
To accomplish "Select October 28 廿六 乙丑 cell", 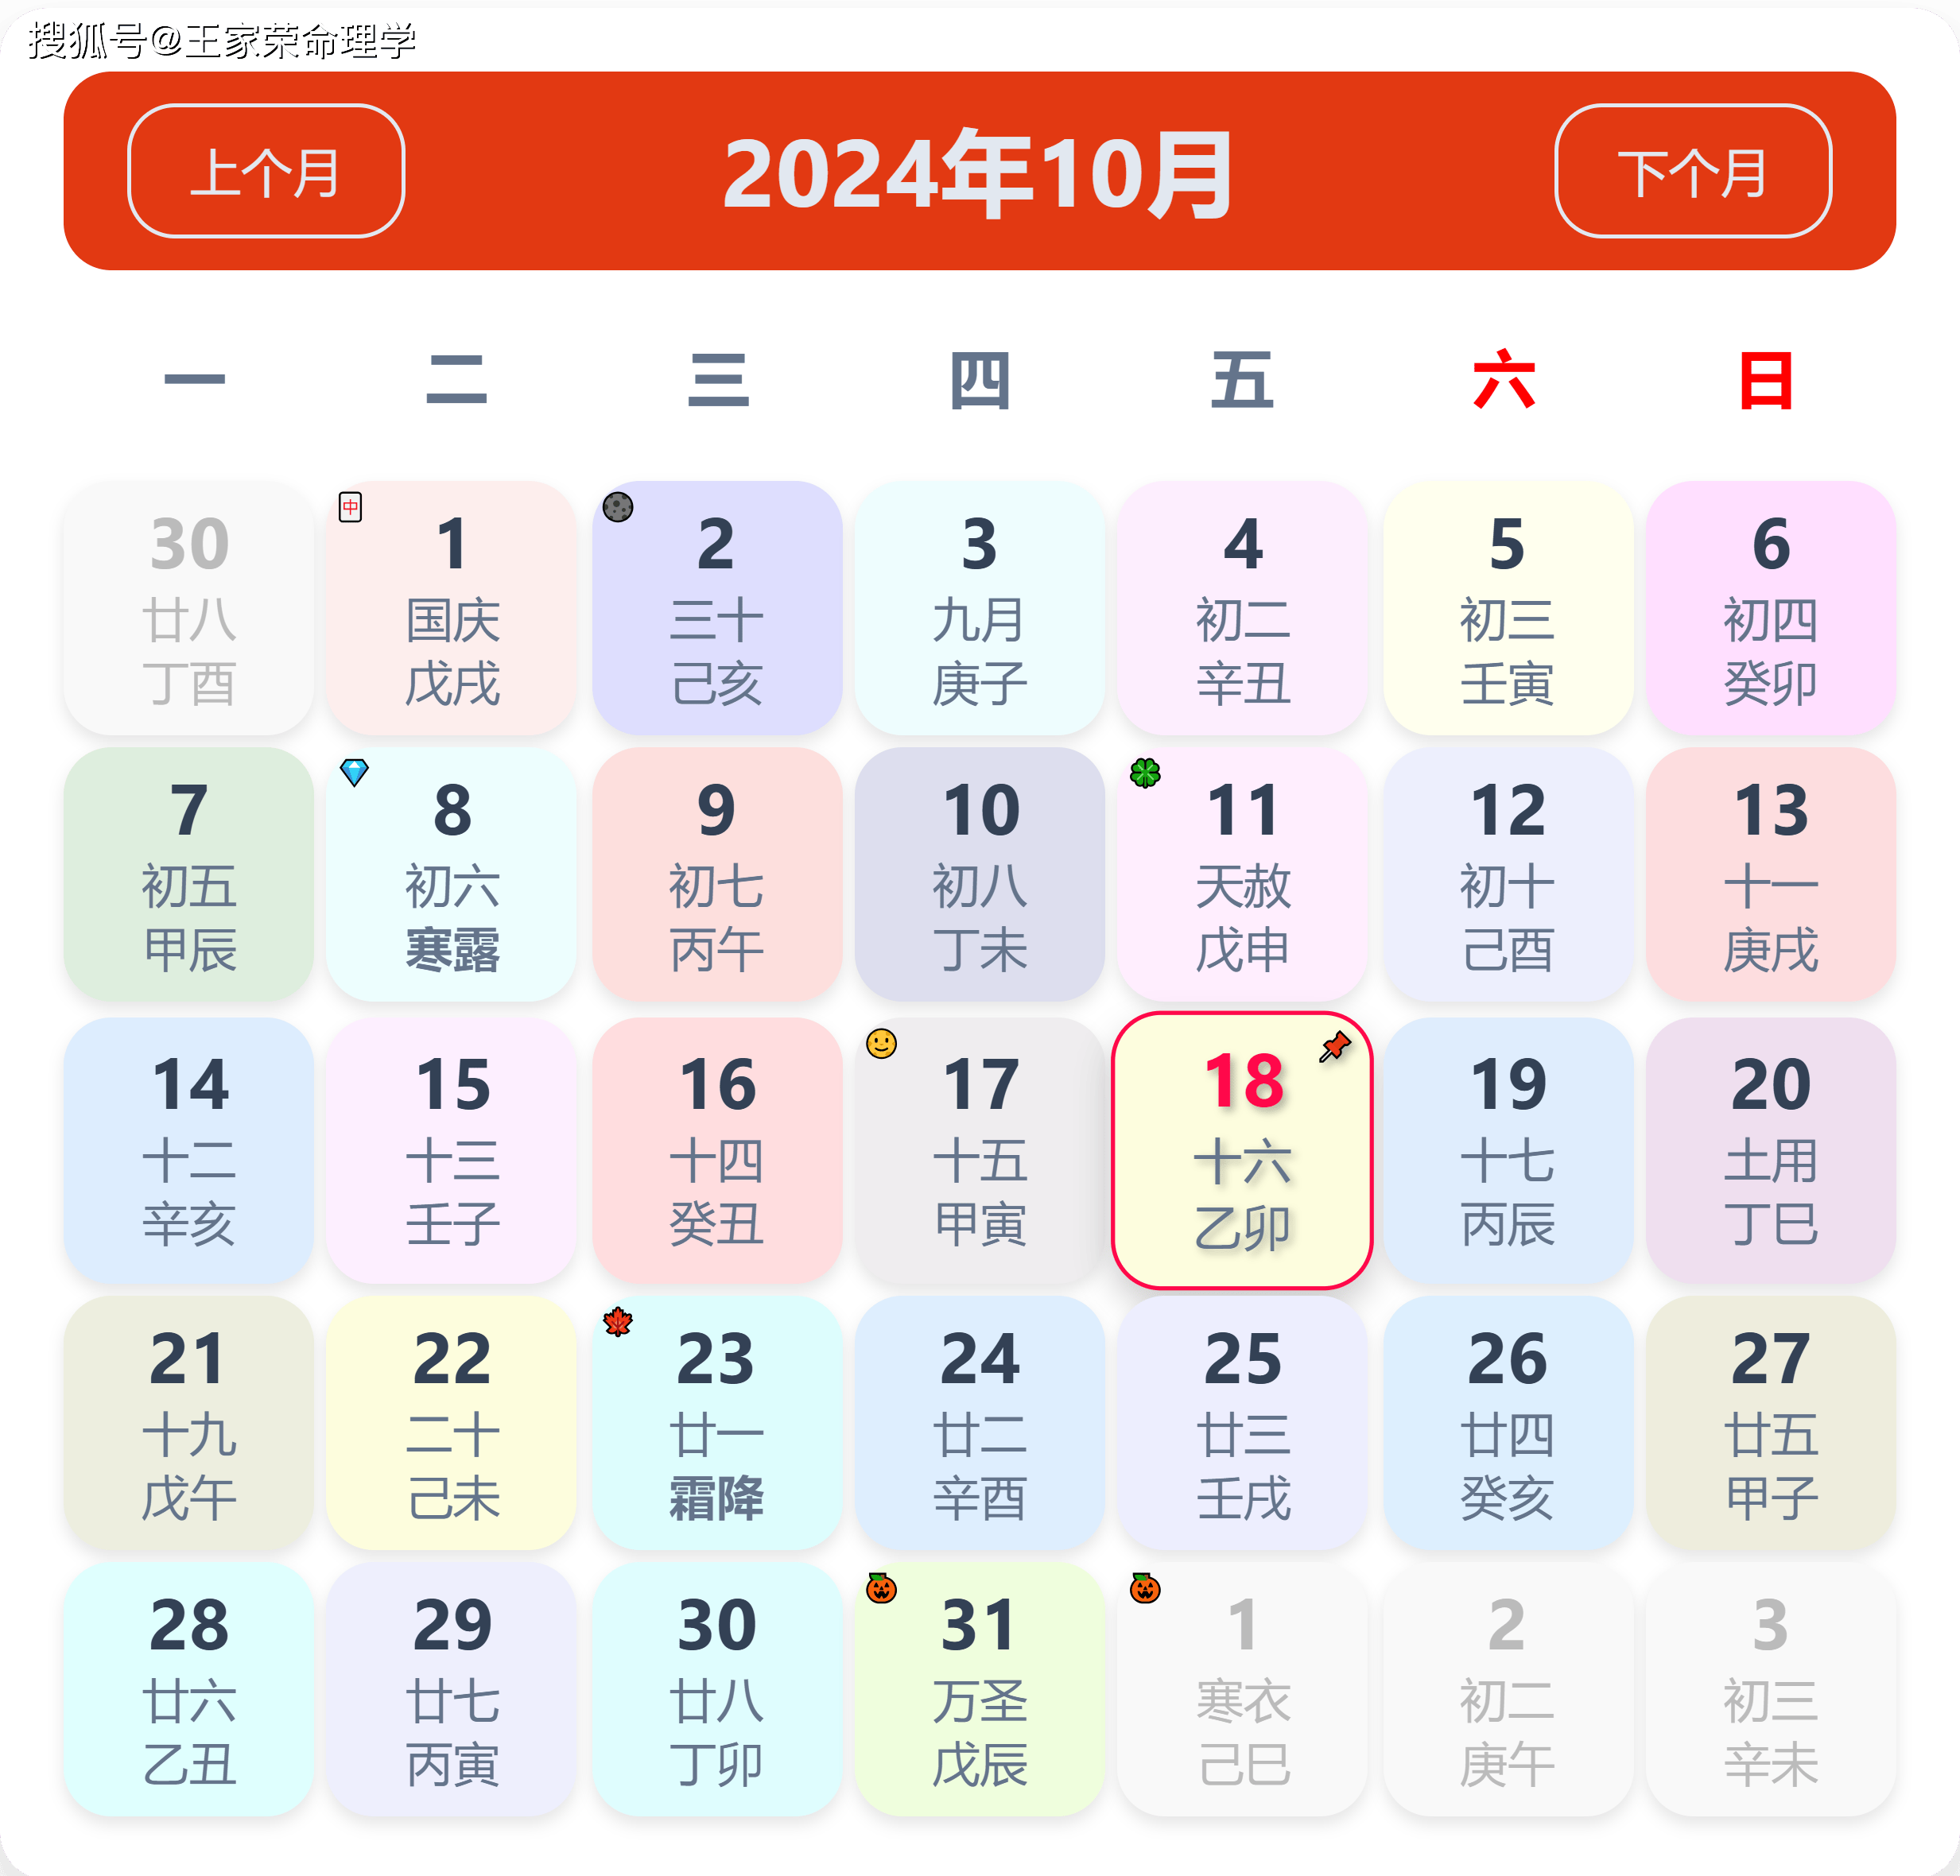I will 189,1689.
